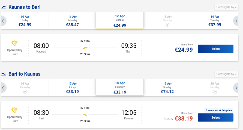
Task: Click the 3 seats left at this price badge
Action: click(x=219, y=110)
